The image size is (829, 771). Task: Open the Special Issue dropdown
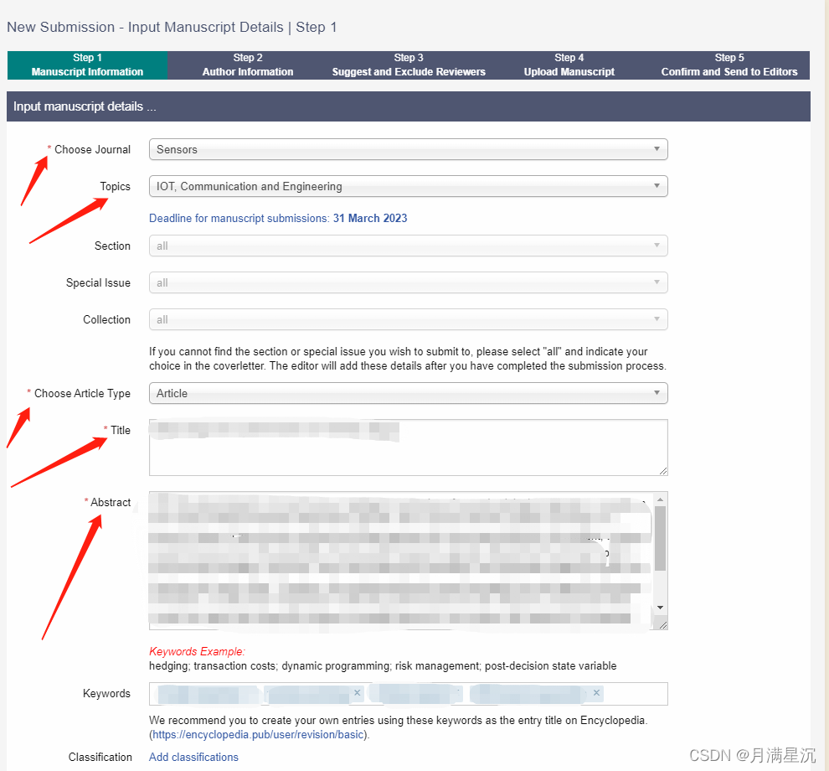pos(408,282)
